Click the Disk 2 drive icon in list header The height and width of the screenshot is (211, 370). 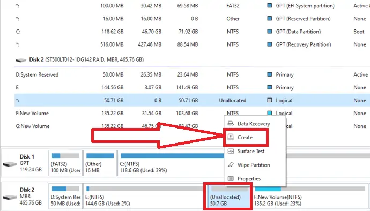tap(21, 60)
